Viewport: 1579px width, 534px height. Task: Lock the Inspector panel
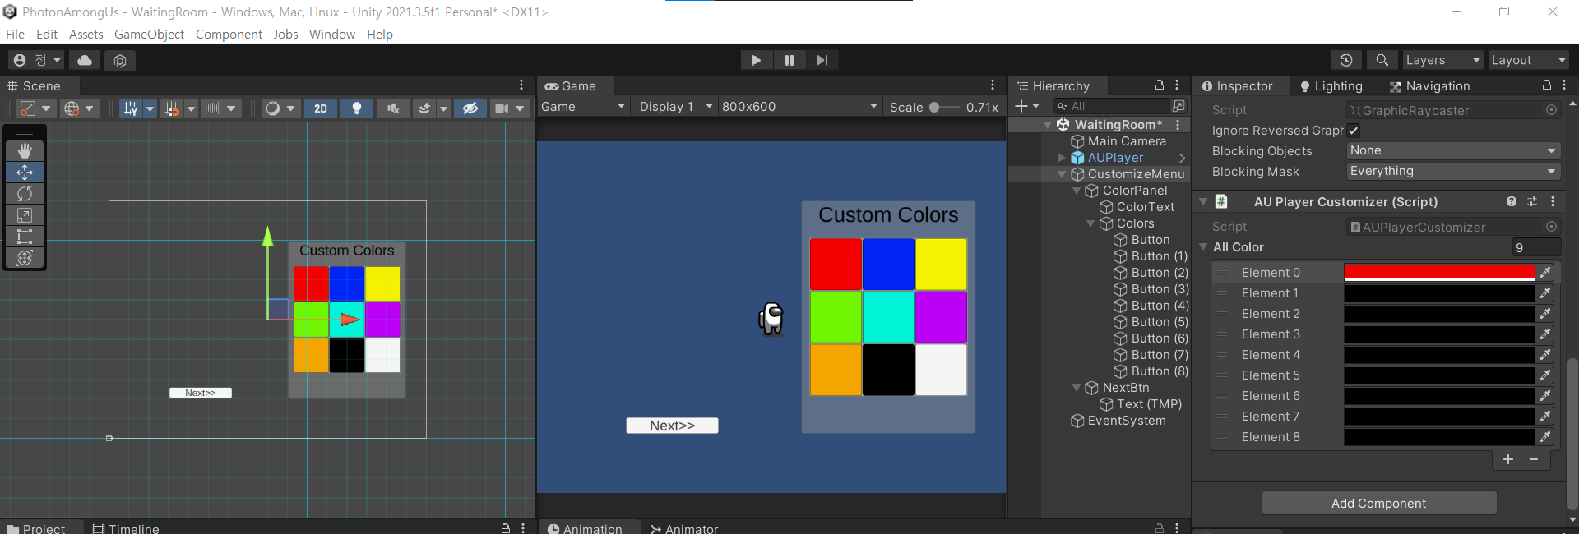click(1546, 85)
